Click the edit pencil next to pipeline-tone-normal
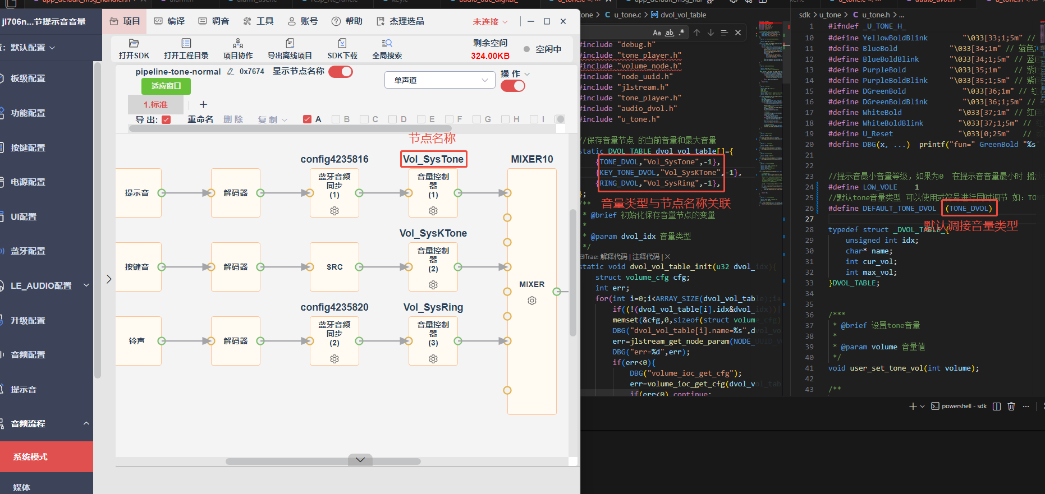The image size is (1045, 494). (x=231, y=72)
